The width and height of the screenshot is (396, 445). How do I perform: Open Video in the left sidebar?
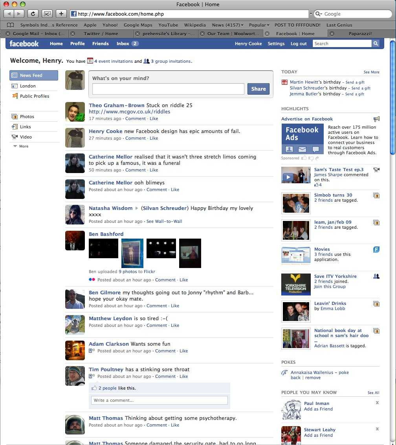26,137
